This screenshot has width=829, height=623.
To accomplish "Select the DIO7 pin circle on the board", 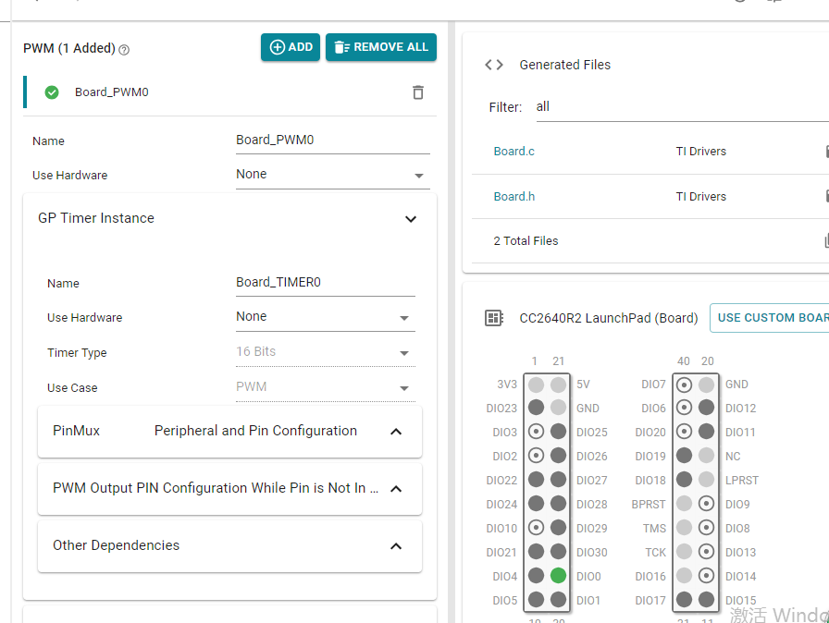I will click(x=684, y=385).
